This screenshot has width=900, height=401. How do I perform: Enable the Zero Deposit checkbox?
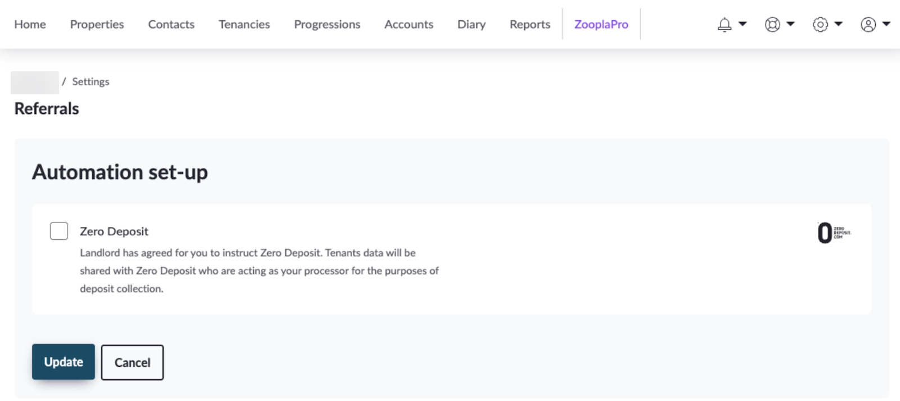[x=59, y=231]
